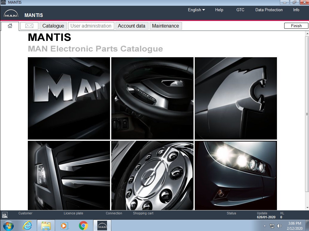Open the GTC menu item
The width and height of the screenshot is (309, 231).
pos(240,10)
